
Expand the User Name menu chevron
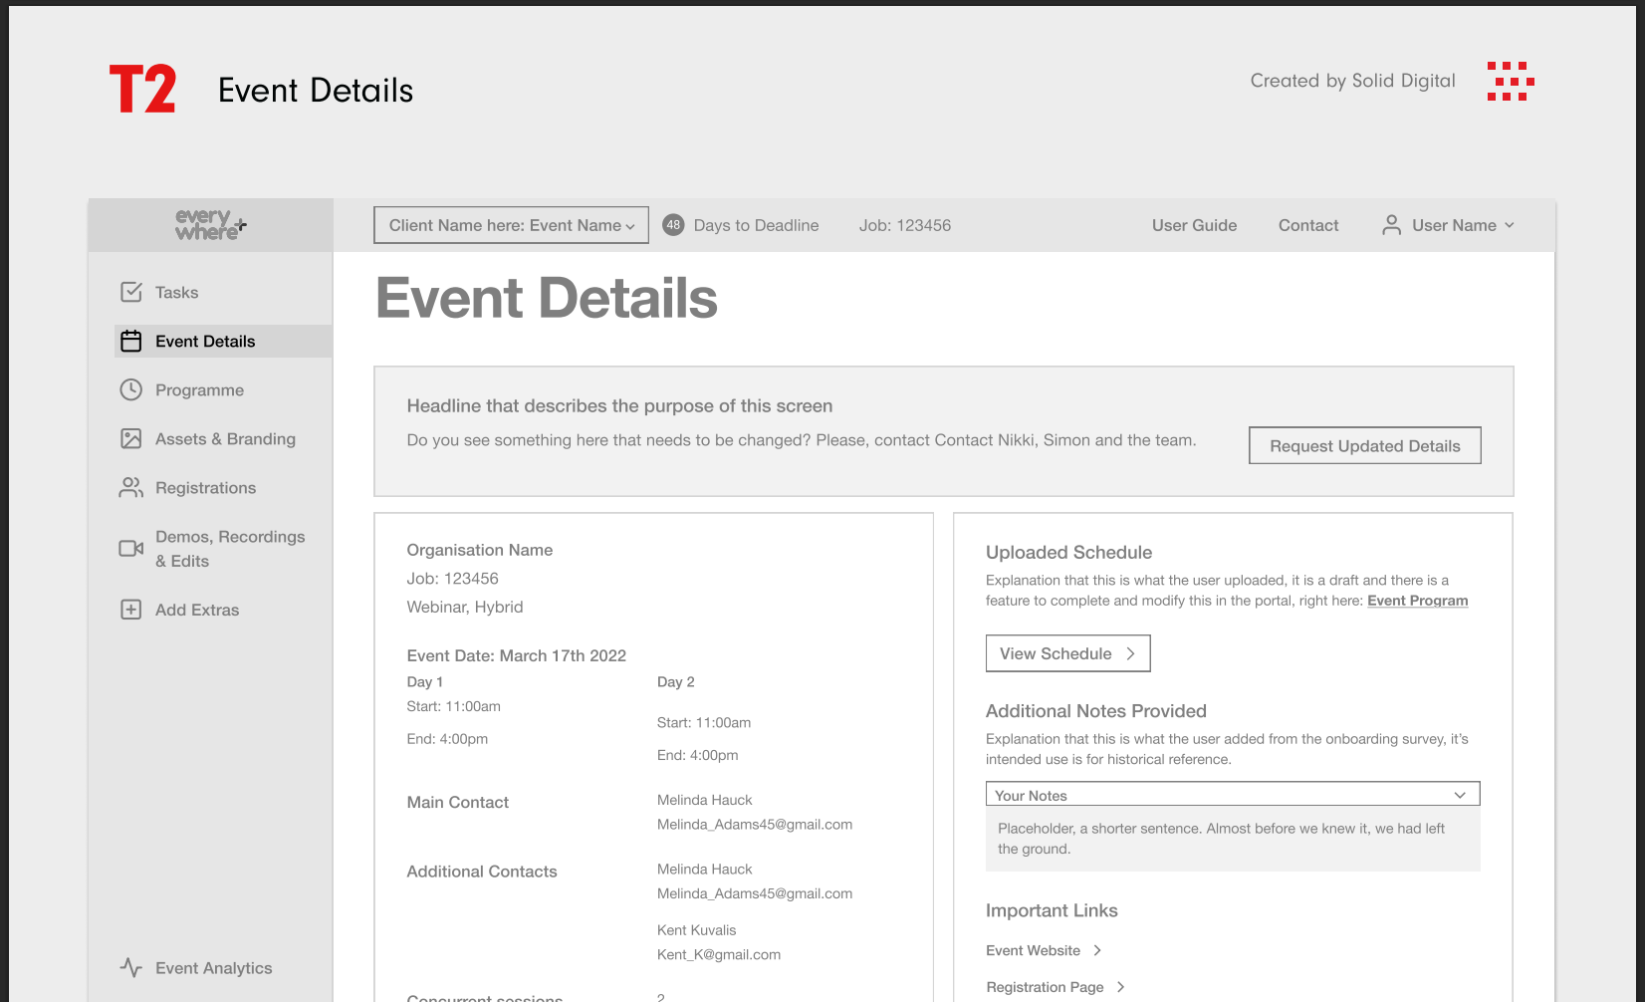pos(1510,226)
